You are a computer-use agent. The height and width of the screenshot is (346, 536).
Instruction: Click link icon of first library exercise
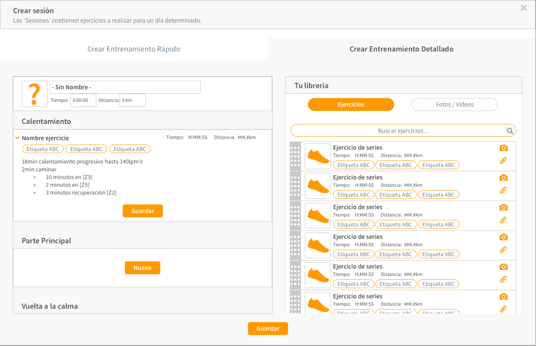click(503, 160)
